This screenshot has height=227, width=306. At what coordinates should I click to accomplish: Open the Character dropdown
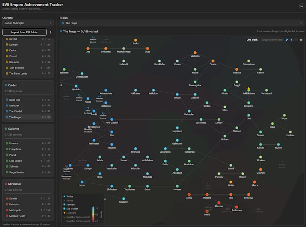pos(28,23)
